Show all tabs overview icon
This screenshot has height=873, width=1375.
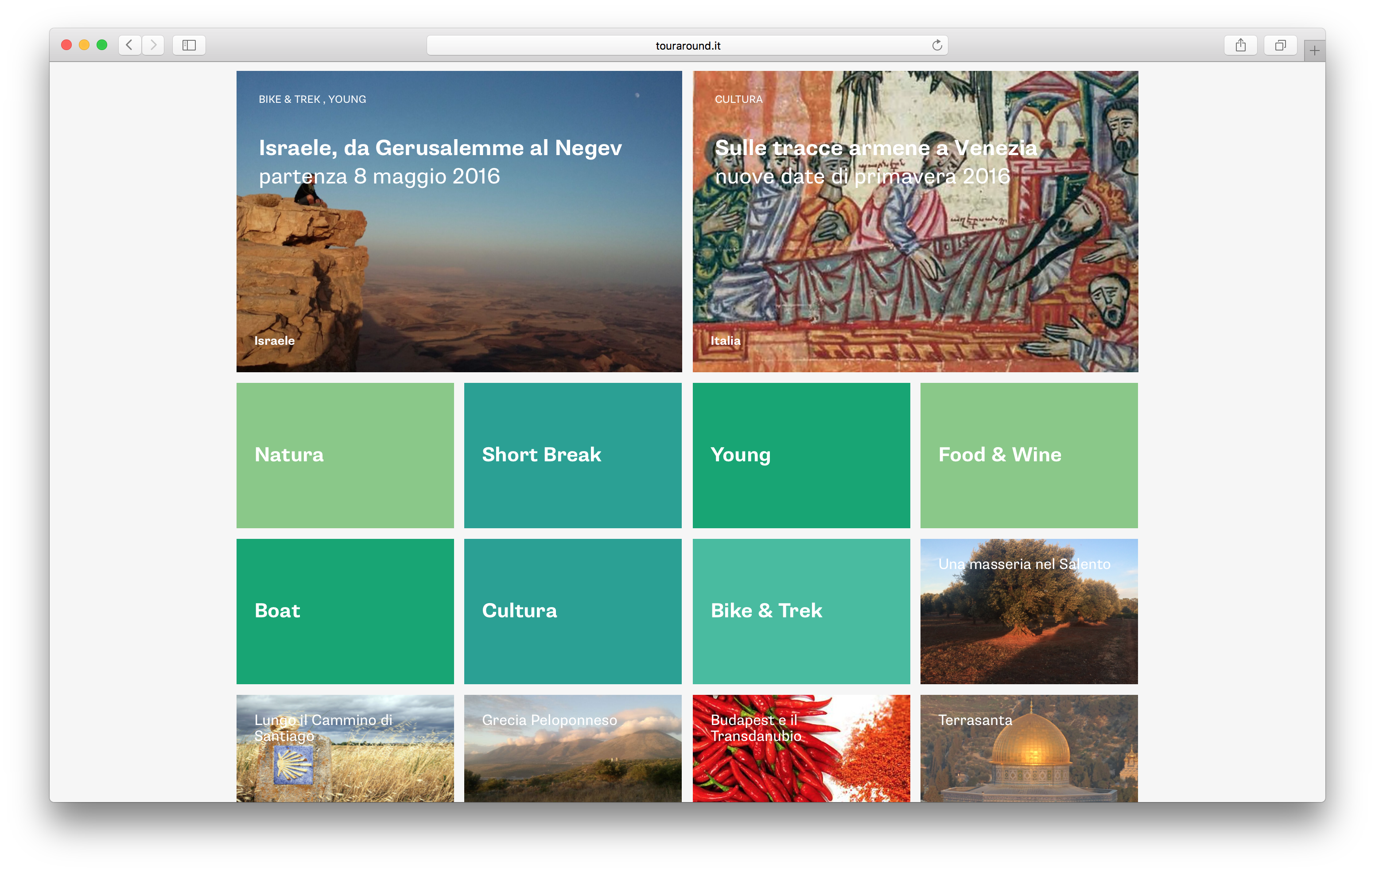point(1280,45)
